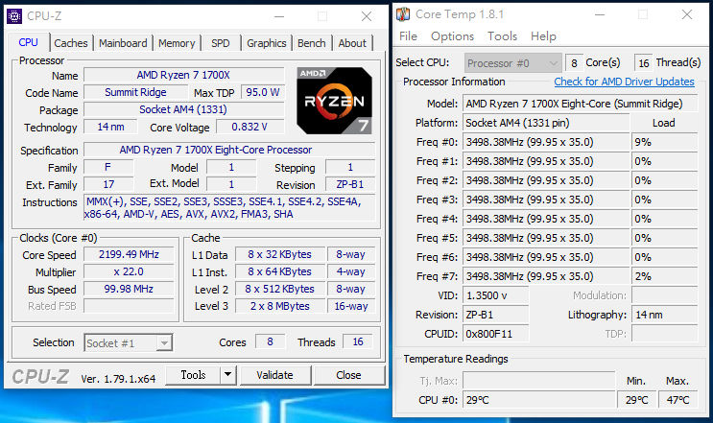Open the File menu in Core Temp
The image size is (713, 423).
408,36
